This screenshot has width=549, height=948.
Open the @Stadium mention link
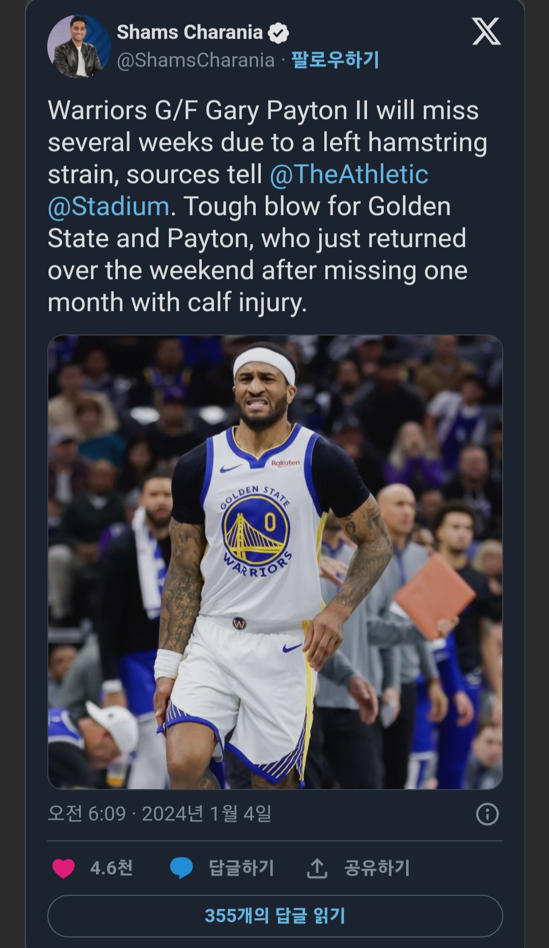pyautogui.click(x=108, y=206)
